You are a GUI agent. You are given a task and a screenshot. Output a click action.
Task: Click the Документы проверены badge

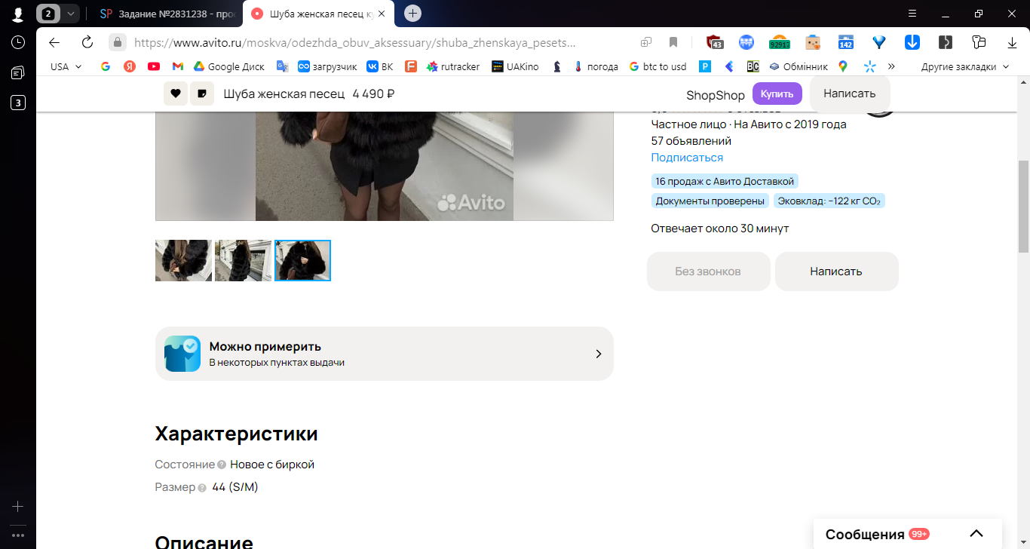tap(710, 201)
